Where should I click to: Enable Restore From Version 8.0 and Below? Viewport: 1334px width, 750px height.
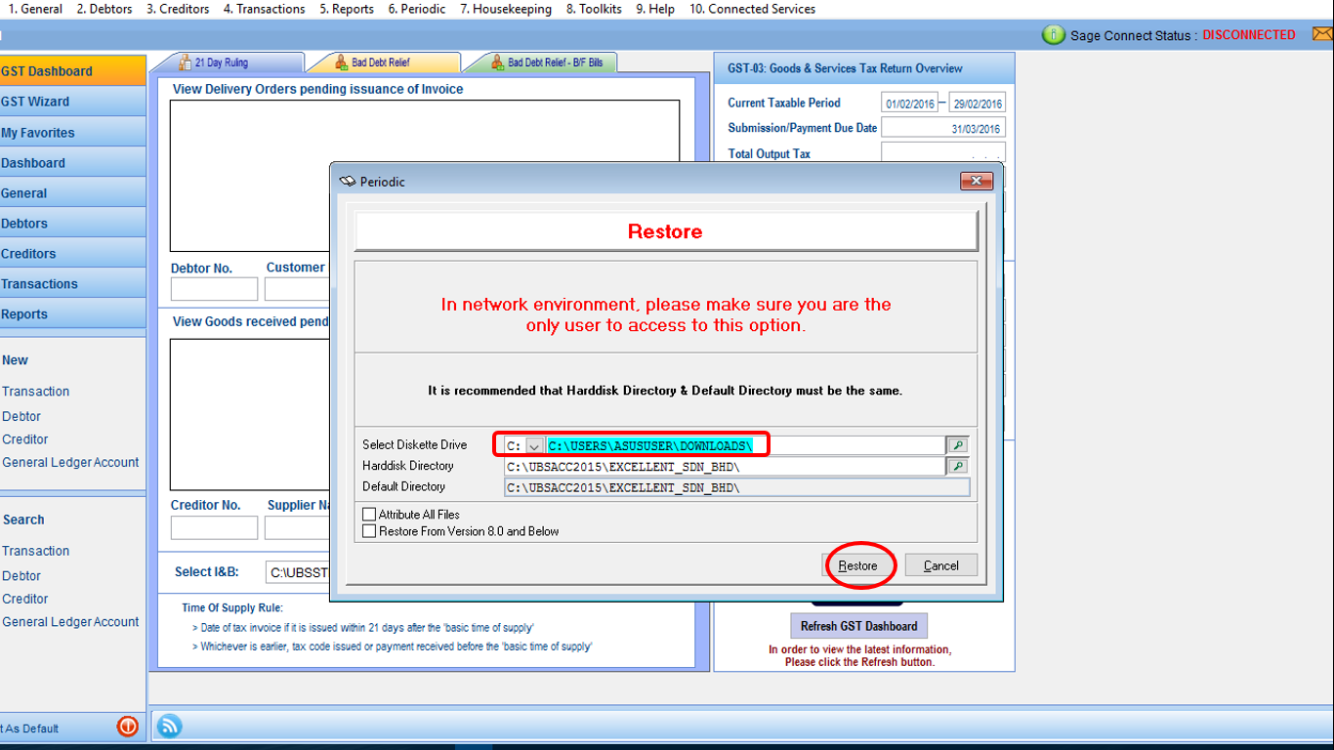point(369,531)
